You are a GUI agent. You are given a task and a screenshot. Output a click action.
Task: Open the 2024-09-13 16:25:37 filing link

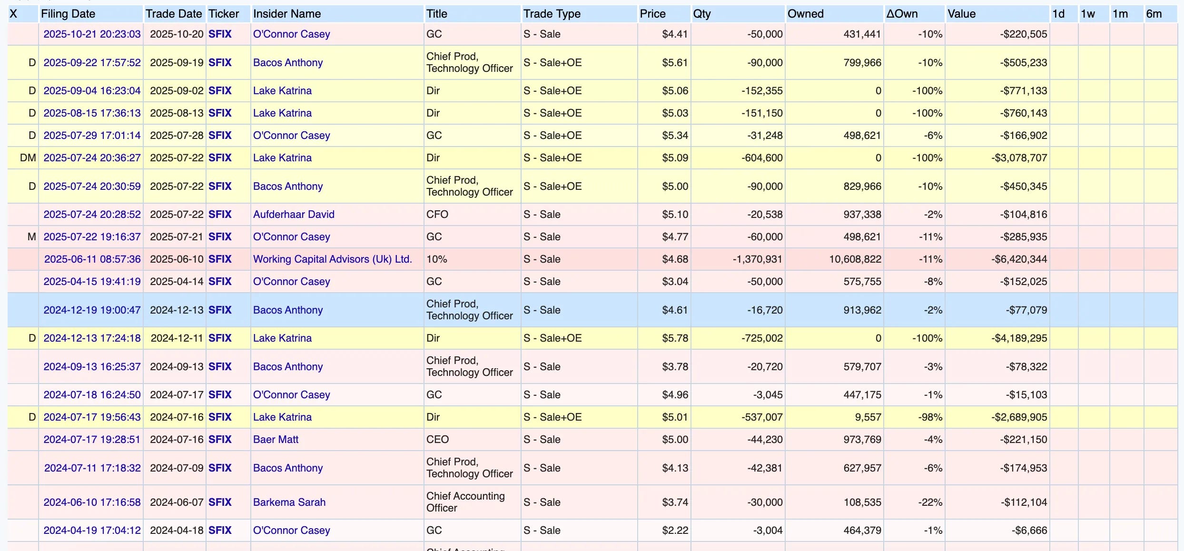pos(92,367)
